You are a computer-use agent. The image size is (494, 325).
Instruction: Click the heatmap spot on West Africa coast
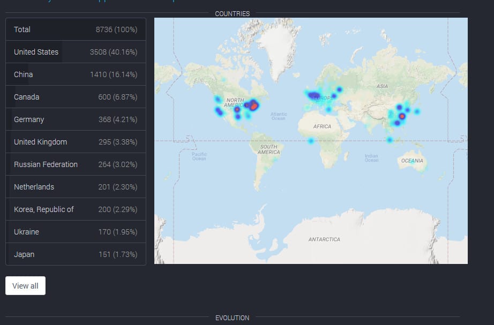pyautogui.click(x=311, y=140)
